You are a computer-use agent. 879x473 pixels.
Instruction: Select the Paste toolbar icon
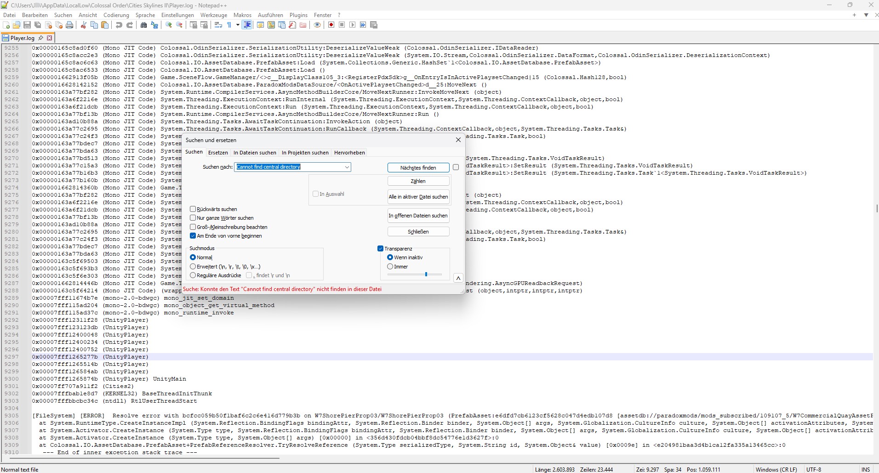click(105, 25)
